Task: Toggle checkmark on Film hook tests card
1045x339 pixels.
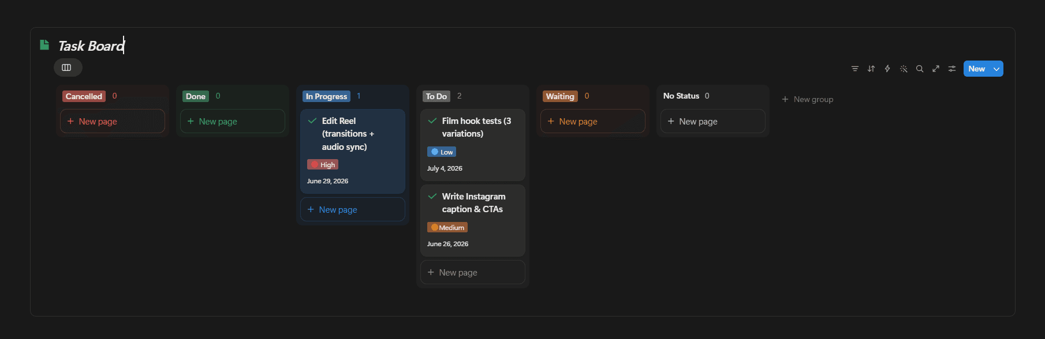Action: pos(432,120)
